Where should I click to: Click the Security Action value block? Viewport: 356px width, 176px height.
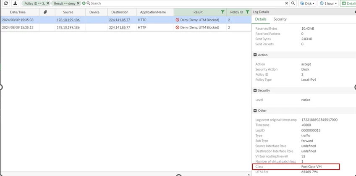[x=305, y=69]
